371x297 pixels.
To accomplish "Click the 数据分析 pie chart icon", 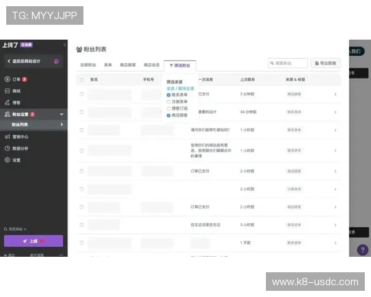I will click(x=7, y=148).
